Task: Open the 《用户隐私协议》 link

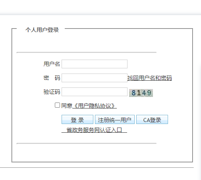Action: (x=95, y=106)
